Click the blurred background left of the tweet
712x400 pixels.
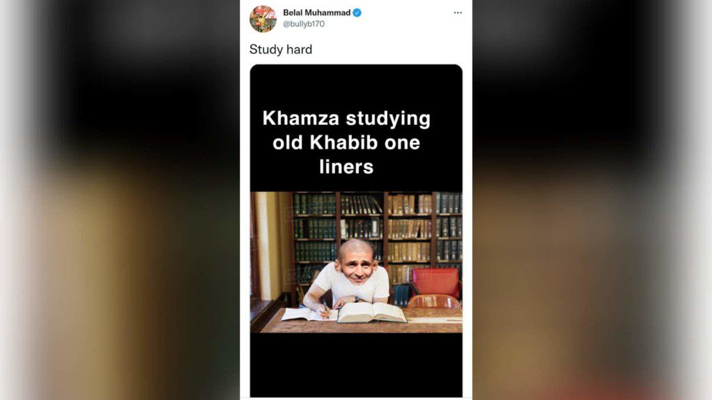[x=120, y=200]
